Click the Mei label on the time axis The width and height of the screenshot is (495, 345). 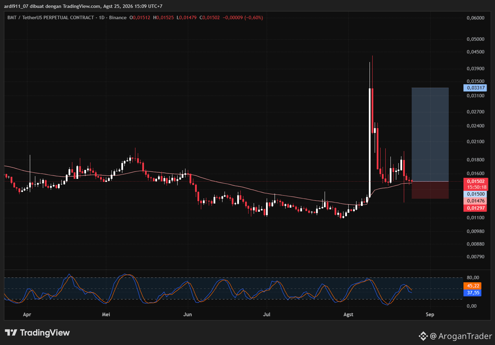point(106,315)
